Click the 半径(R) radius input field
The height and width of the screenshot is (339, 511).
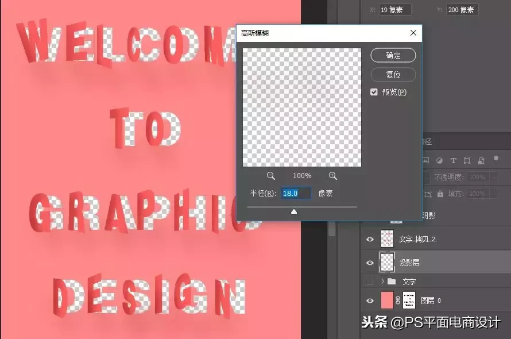coord(296,194)
